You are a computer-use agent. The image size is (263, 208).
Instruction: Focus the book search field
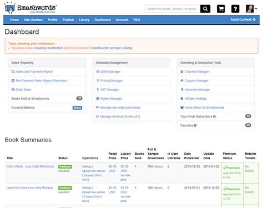click(173, 9)
